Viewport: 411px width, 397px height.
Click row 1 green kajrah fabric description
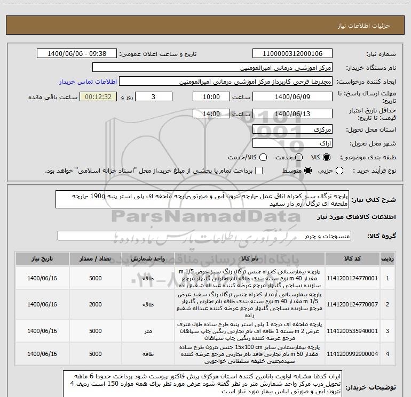[250, 278]
